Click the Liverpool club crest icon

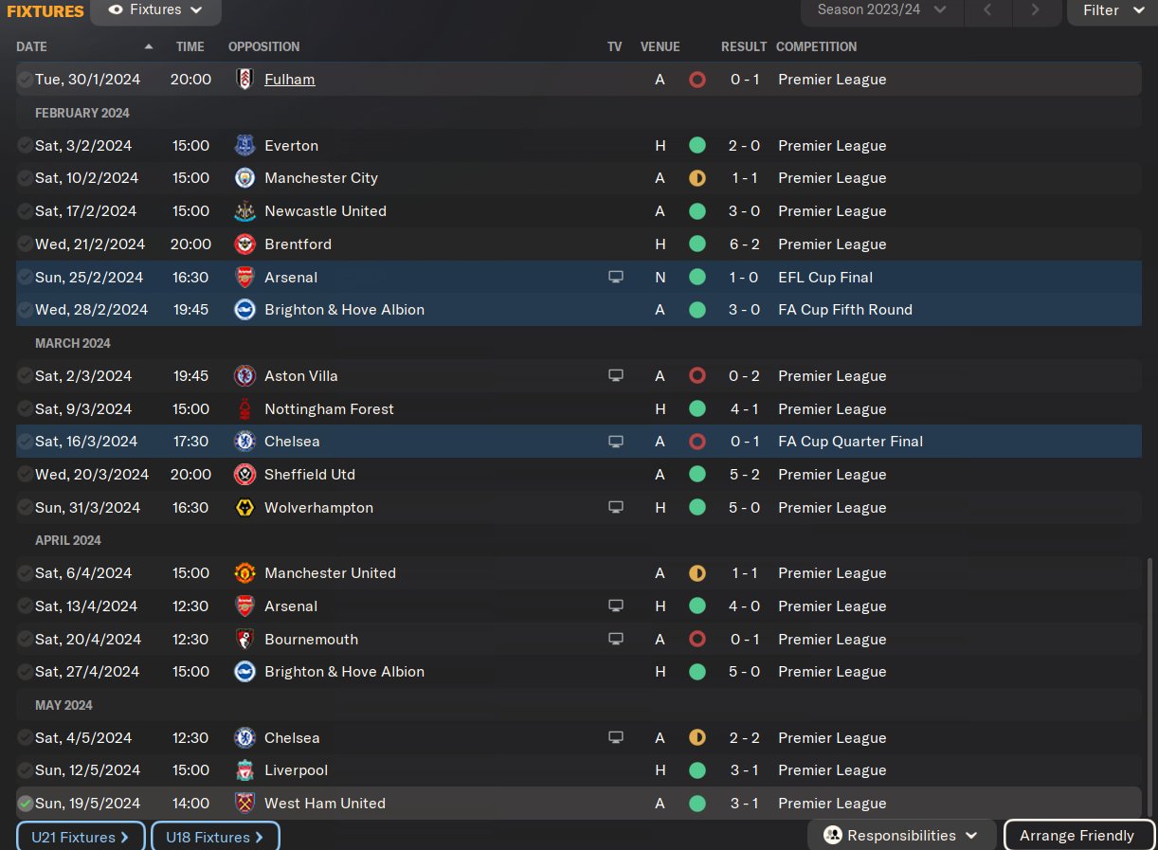point(244,770)
